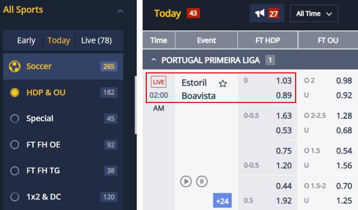Click the circled B icon
This screenshot has width=358, height=210.
(202, 181)
